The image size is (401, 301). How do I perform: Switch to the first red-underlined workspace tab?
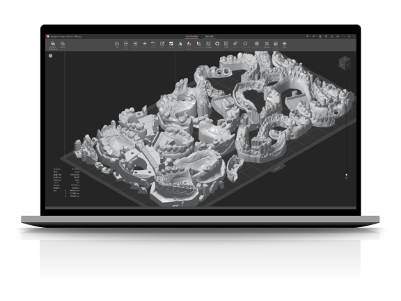point(191,37)
